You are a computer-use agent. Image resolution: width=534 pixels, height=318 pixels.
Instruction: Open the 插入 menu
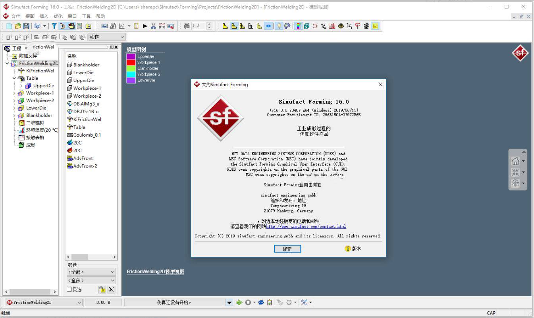pos(44,16)
